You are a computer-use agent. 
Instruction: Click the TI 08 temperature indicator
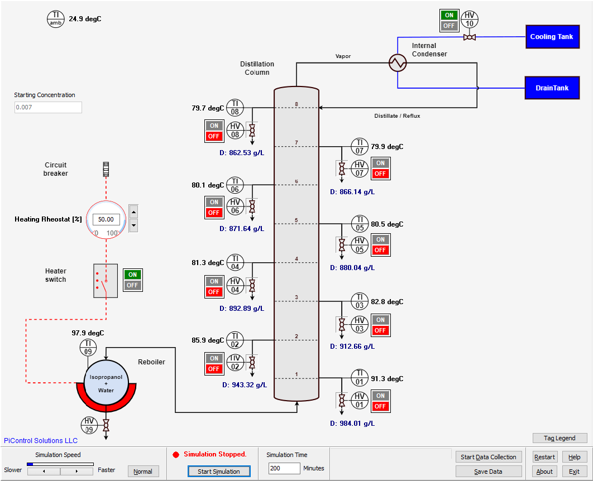pos(235,107)
